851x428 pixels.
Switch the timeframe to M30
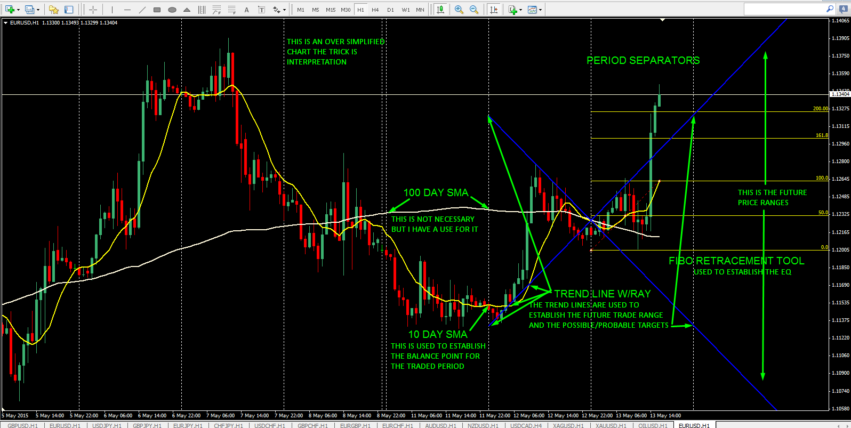(346, 10)
